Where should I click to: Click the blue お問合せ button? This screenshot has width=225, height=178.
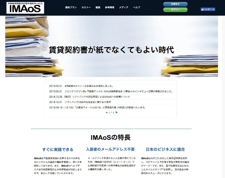tap(175, 4)
